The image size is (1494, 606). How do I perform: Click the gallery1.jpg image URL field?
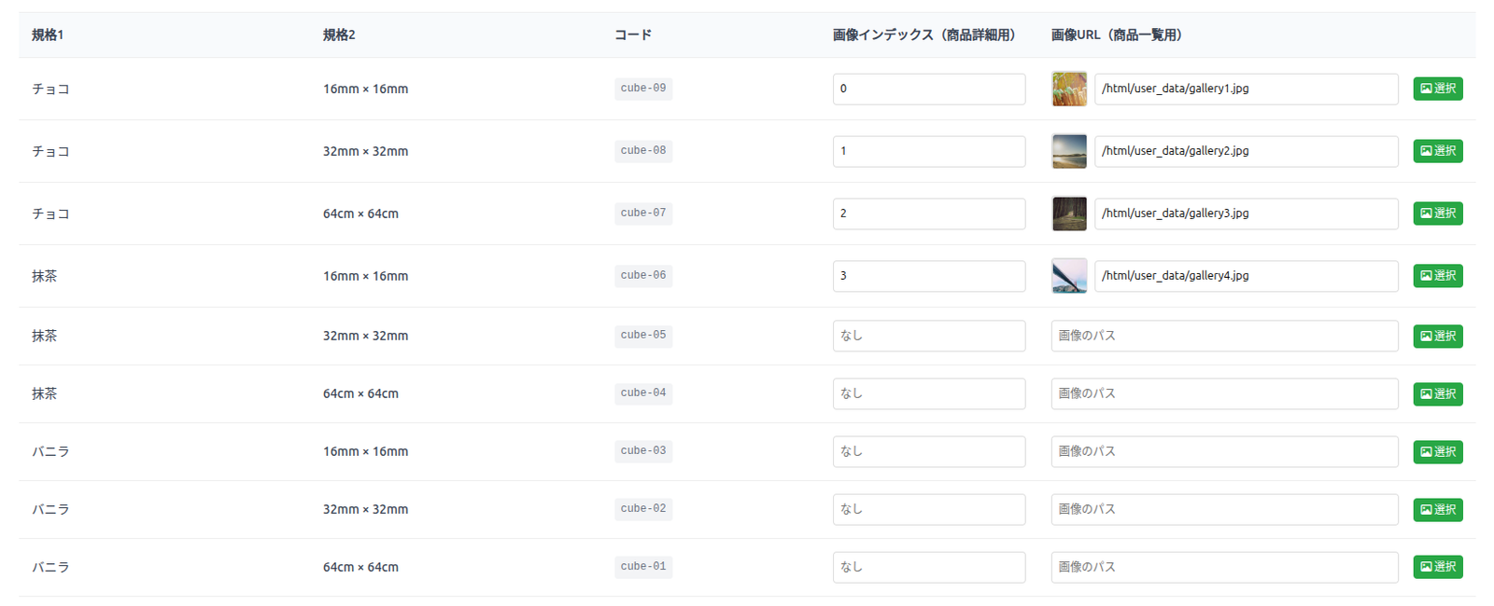(1247, 89)
